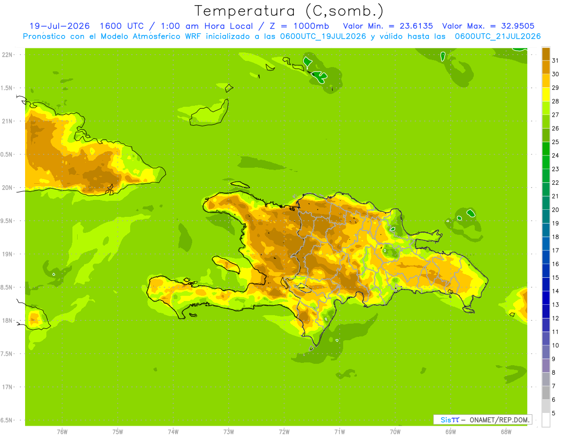
Task: Click the '22N' latitude axis label
Action: click(8, 54)
